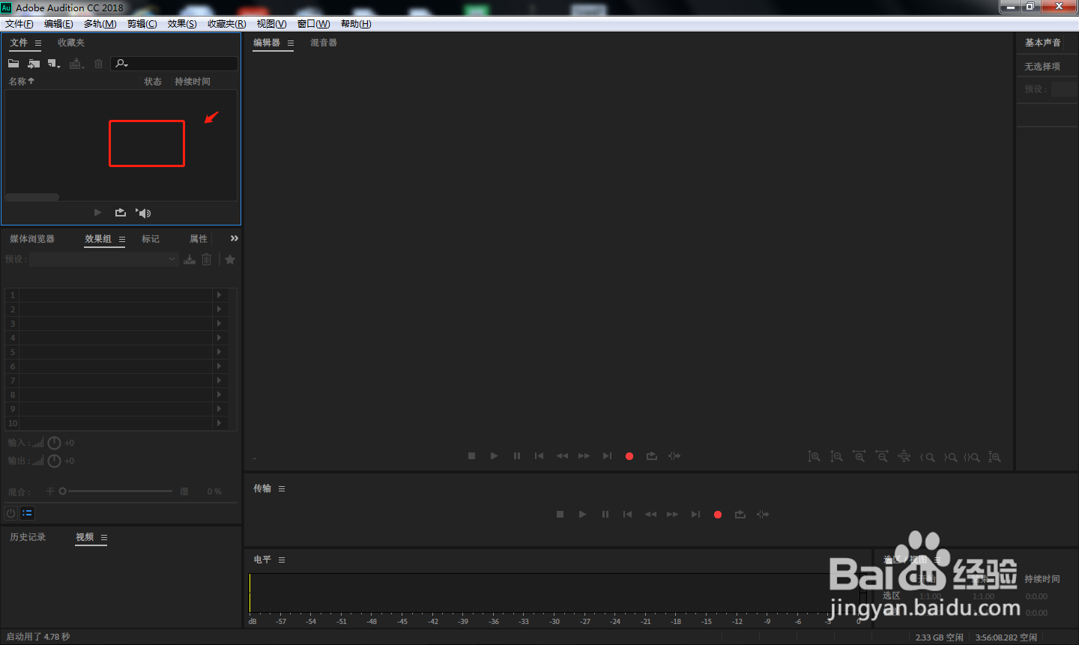This screenshot has width=1079, height=645.
Task: Sort files by 名称 column header
Action: pos(21,82)
